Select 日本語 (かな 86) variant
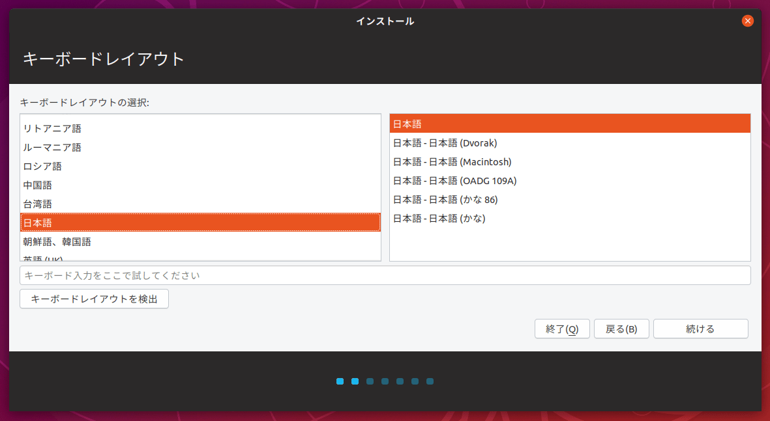770x421 pixels. pos(570,200)
